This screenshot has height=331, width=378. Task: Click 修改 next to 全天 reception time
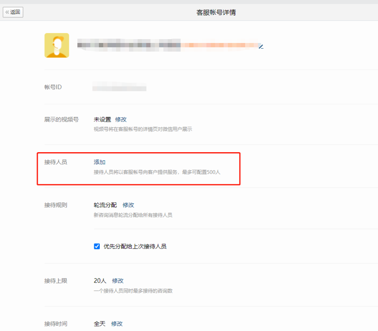click(117, 324)
